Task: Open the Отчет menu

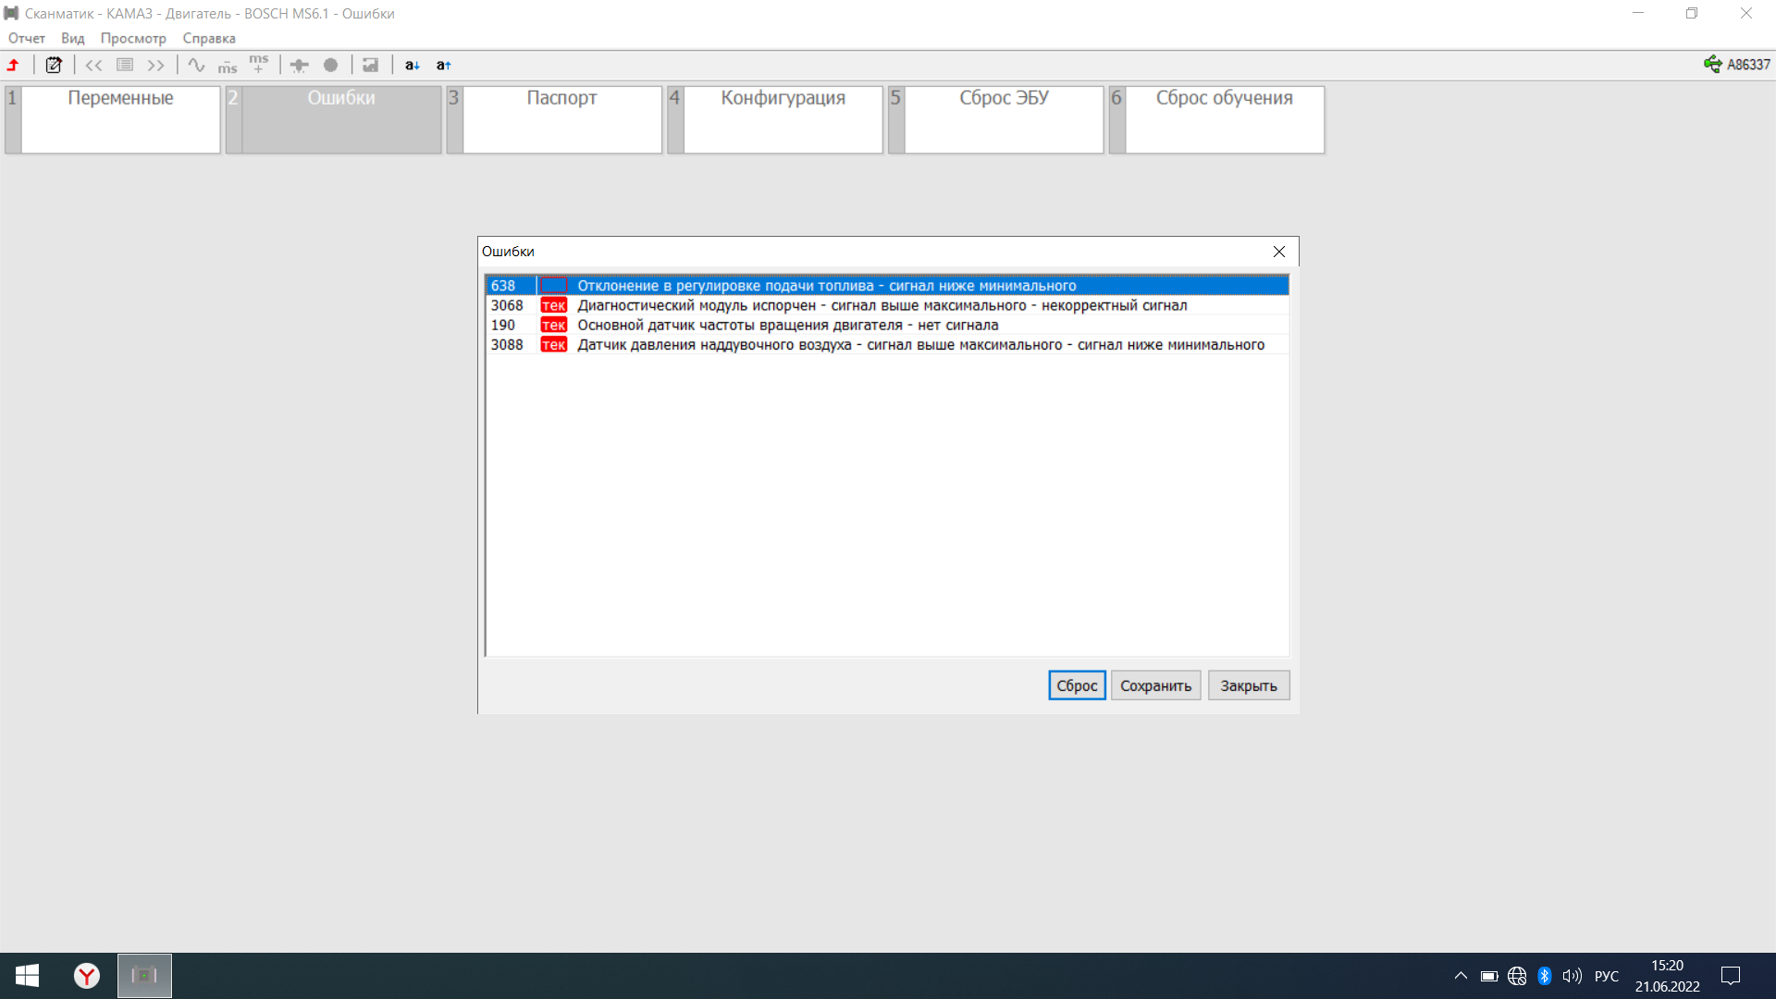Action: (x=27, y=38)
